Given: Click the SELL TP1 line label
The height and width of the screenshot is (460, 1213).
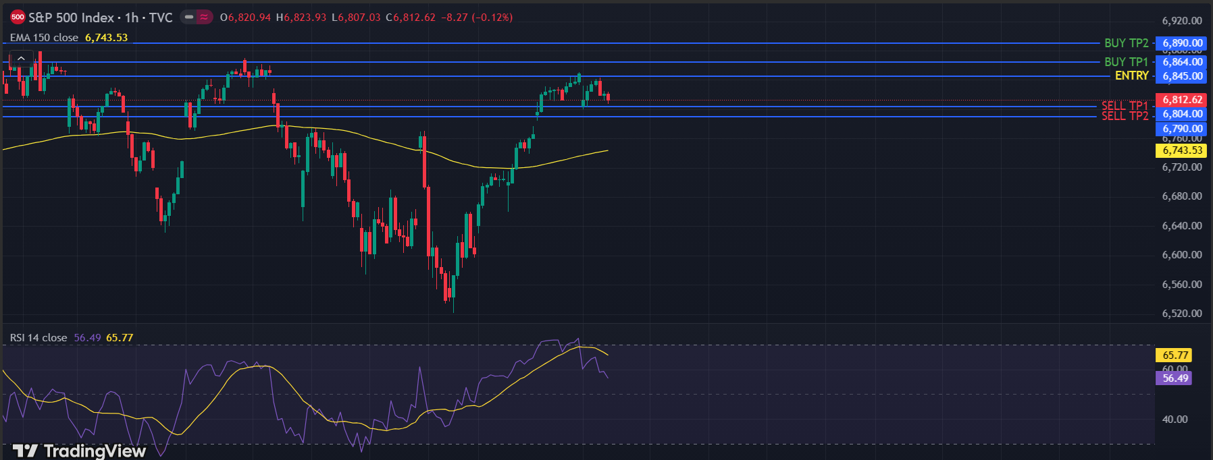Looking at the screenshot, I should [x=1125, y=106].
